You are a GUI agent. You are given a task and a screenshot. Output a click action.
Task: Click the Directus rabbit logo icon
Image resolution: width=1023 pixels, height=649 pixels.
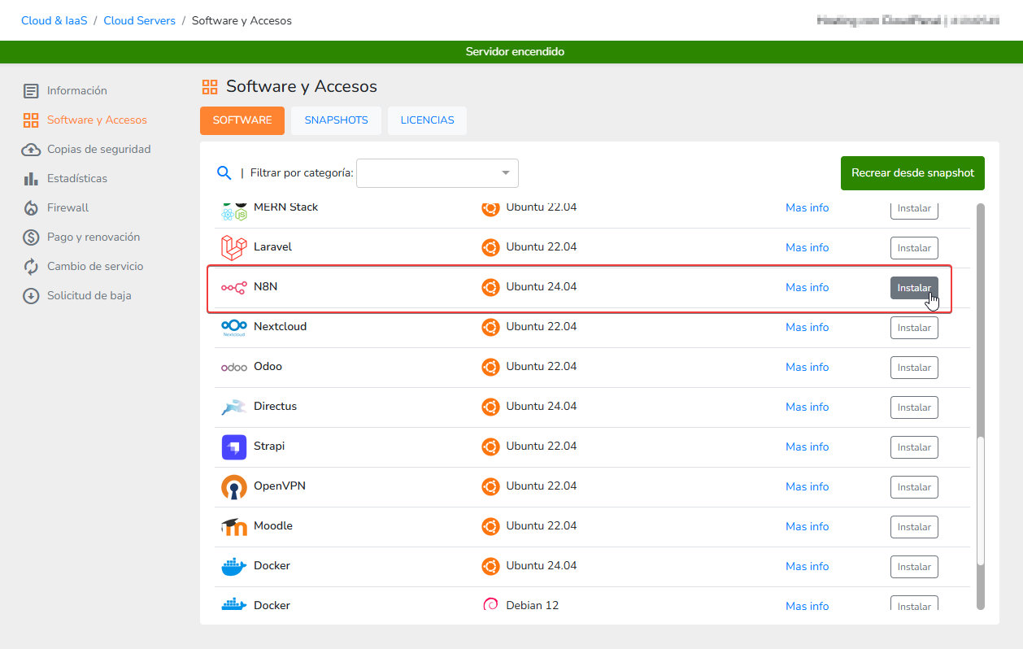pyautogui.click(x=234, y=407)
